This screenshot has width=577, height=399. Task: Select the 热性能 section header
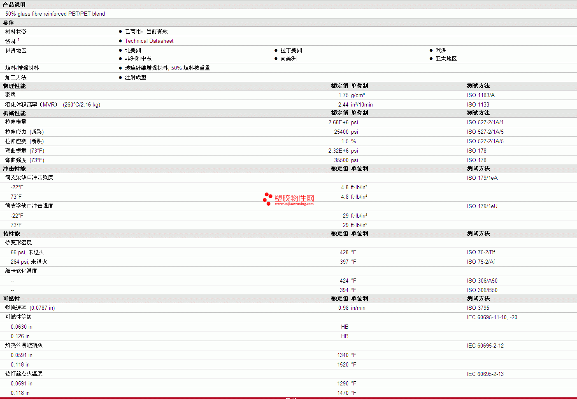click(11, 234)
